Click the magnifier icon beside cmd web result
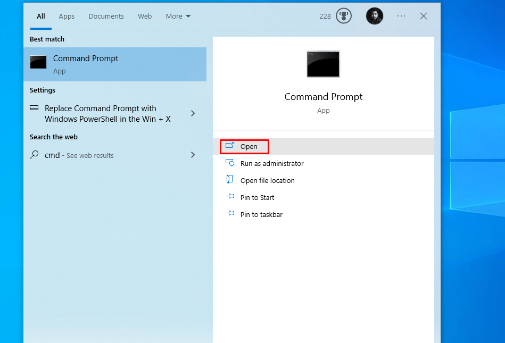This screenshot has width=505, height=343. click(34, 155)
